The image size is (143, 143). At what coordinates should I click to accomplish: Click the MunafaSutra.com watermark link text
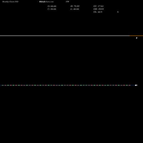coord(46,2)
